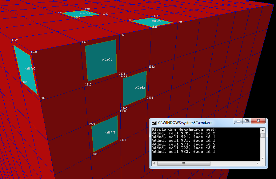Click the console horizontal scrollbar left arrow
The image size is (276, 179).
coord(153,164)
